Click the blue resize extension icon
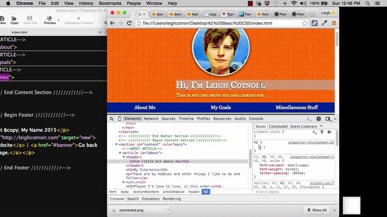Screen dimensions: 387x217 click(314, 23)
